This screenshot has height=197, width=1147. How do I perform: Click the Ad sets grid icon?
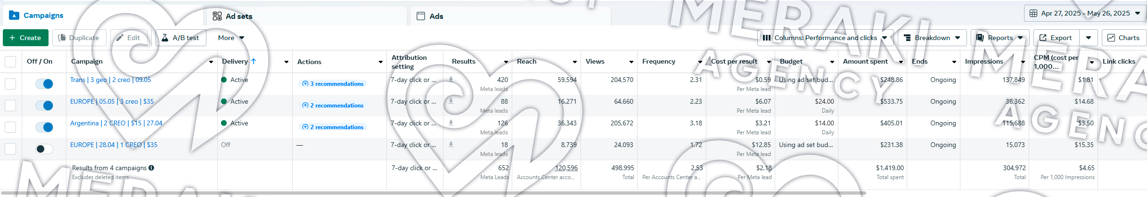pos(217,16)
